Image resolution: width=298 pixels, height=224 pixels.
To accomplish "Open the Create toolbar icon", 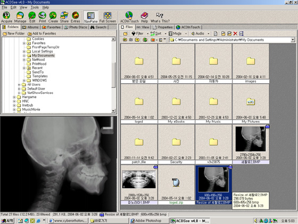I will (53, 17).
